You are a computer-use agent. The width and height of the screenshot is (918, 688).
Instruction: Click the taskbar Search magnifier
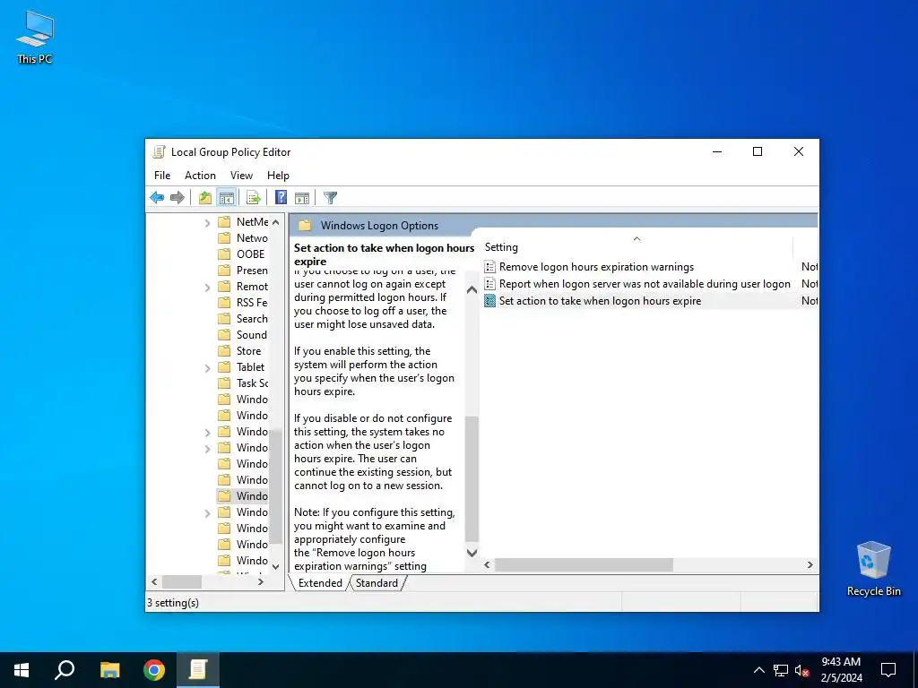[65, 670]
